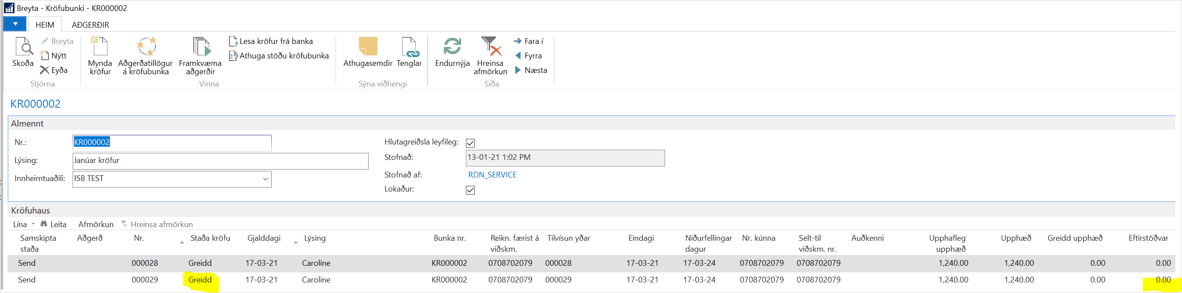Click the Tenglar links icon
Image resolution: width=1182 pixels, height=293 pixels.
pyautogui.click(x=409, y=47)
